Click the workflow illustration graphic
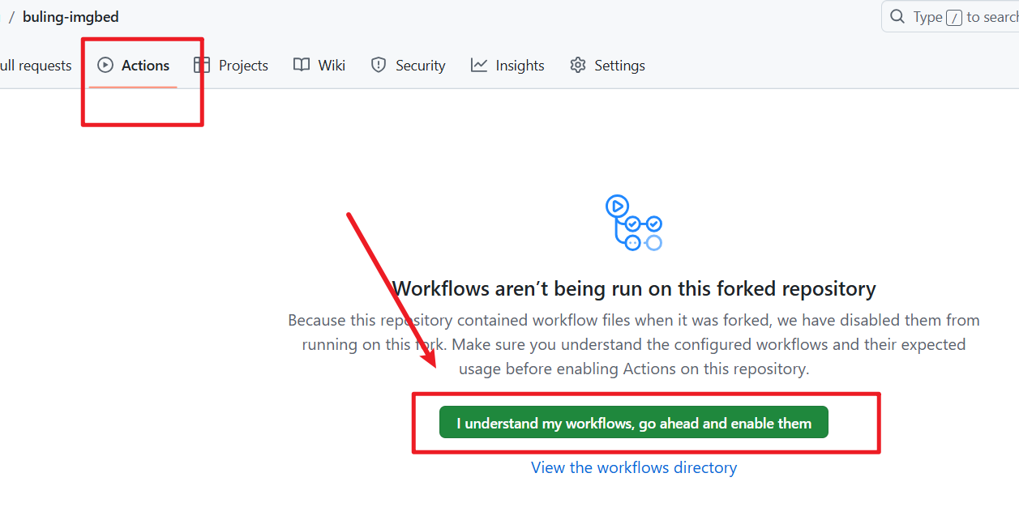This screenshot has width=1019, height=520. pos(634,222)
